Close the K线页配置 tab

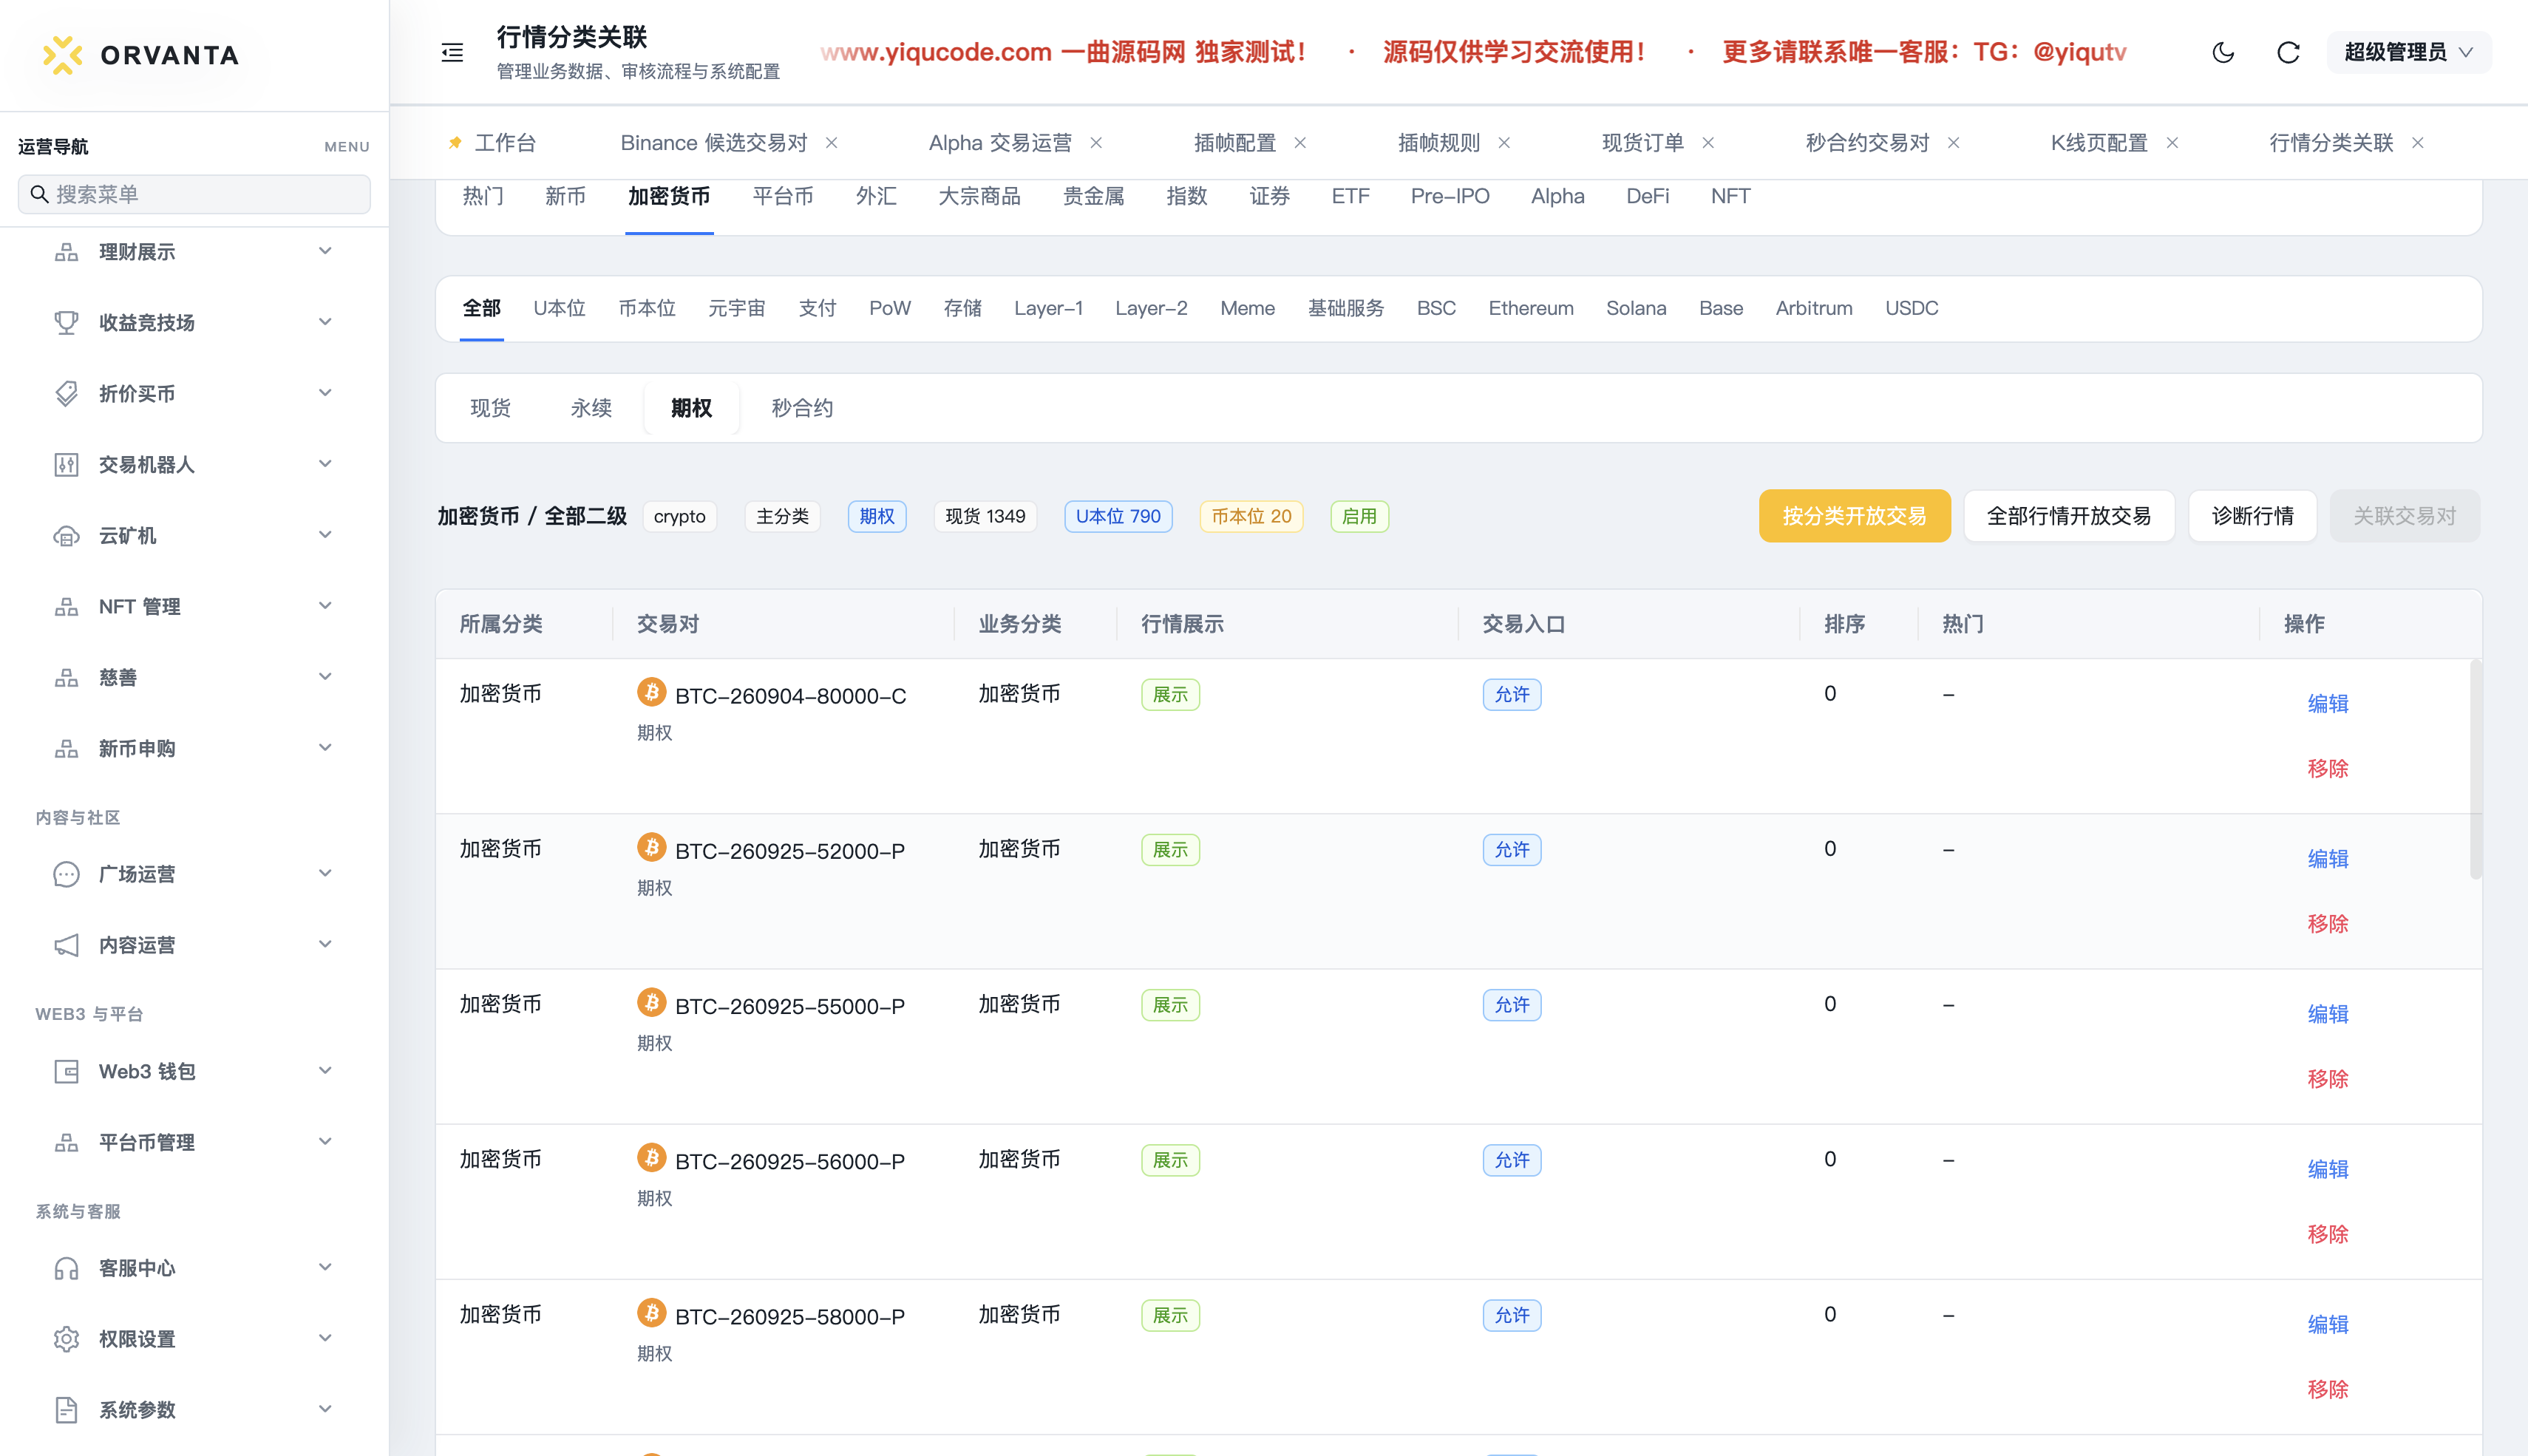click(2172, 143)
